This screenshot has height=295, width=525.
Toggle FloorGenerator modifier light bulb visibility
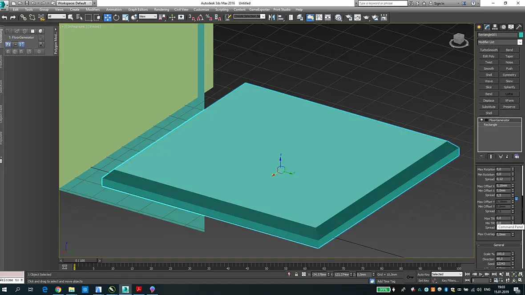tap(481, 120)
